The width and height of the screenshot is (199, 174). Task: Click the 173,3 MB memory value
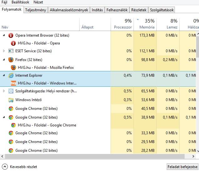[147, 35]
